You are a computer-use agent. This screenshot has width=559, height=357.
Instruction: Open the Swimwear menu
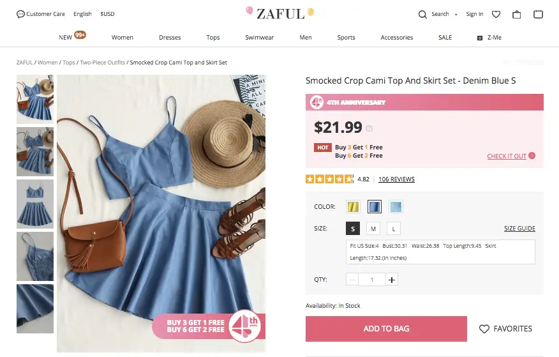tap(259, 38)
